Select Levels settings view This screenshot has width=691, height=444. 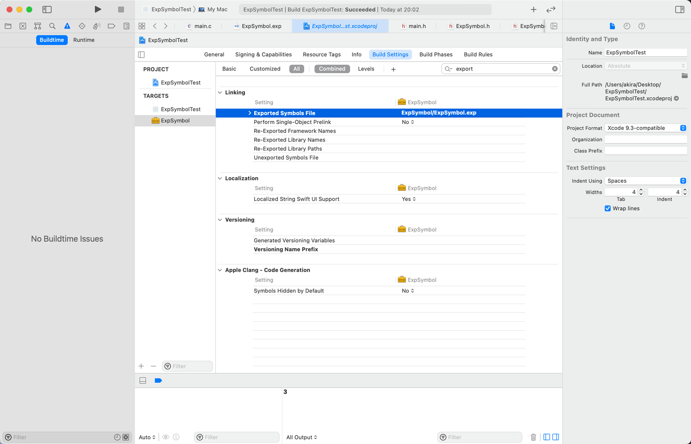[x=366, y=69]
